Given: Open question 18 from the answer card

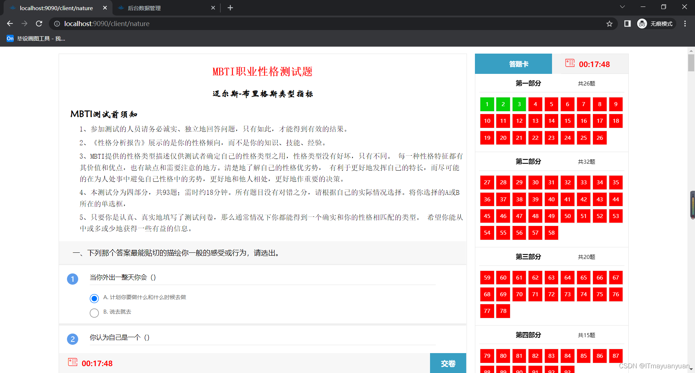Looking at the screenshot, I should tap(616, 121).
